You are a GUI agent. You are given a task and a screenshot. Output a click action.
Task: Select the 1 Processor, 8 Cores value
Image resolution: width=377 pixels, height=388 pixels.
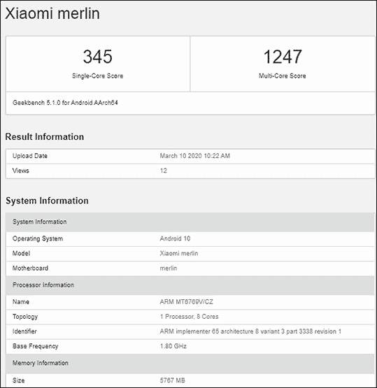click(x=189, y=317)
